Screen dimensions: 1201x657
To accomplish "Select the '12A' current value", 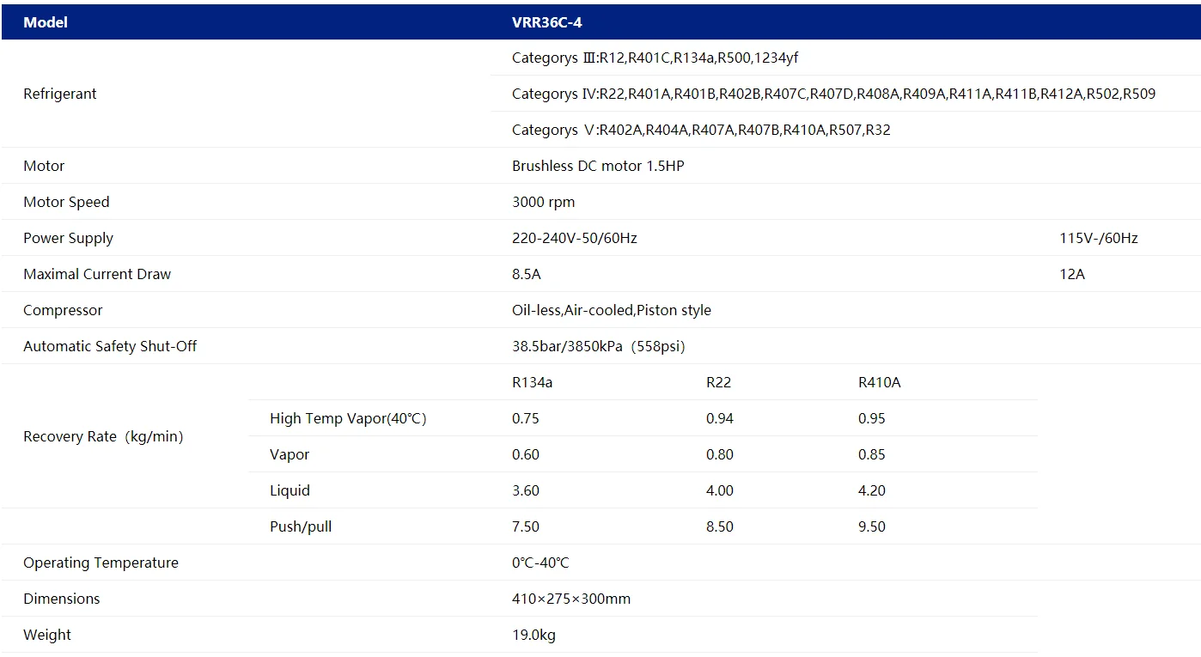I will click(x=1072, y=274).
